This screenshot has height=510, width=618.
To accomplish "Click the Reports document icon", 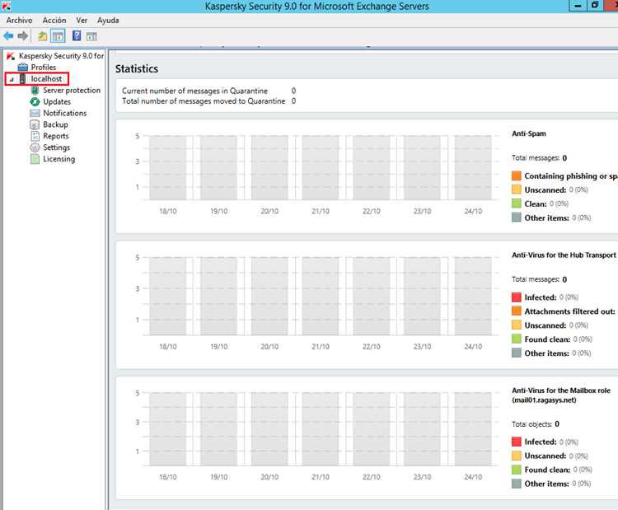I will click(x=35, y=136).
